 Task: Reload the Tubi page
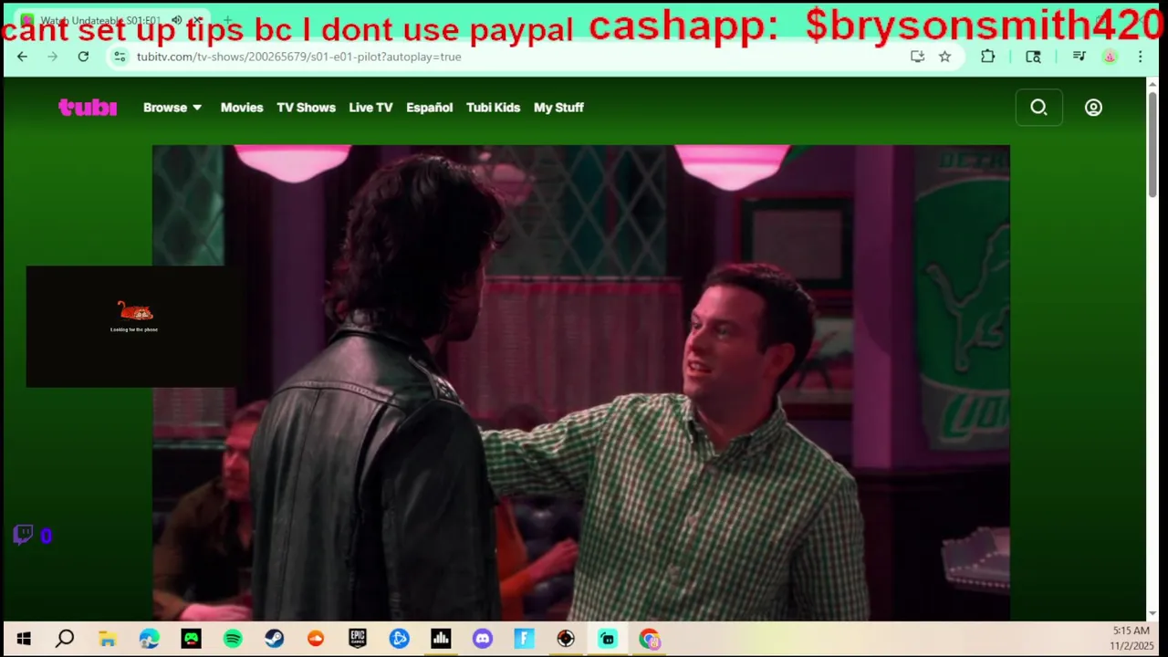pos(83,57)
